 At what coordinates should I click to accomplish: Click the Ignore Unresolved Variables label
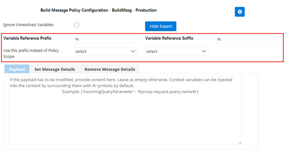click(x=28, y=25)
